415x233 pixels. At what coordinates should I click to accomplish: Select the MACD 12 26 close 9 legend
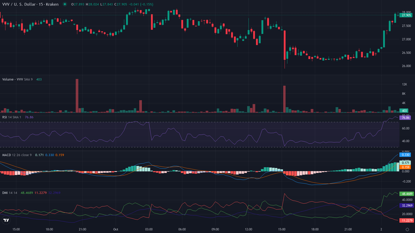[17, 155]
